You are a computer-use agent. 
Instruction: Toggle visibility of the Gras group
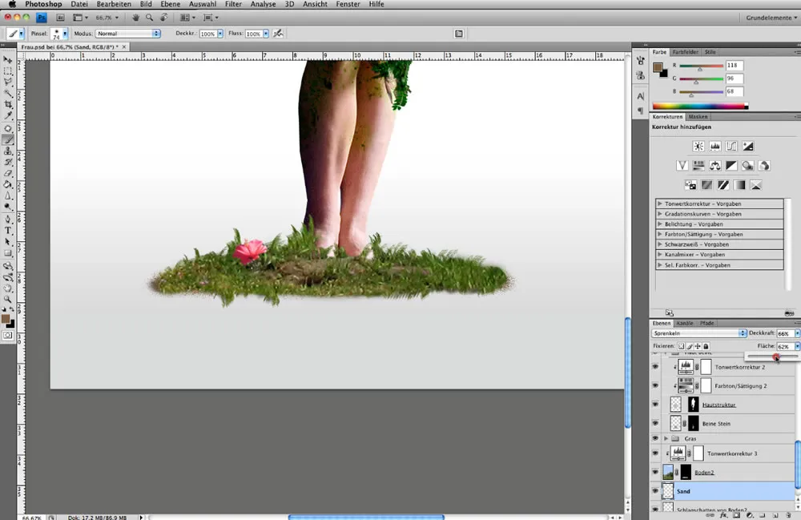655,438
